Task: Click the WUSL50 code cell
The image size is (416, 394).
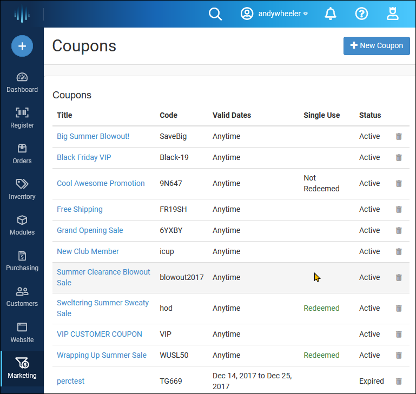Action: (x=174, y=355)
